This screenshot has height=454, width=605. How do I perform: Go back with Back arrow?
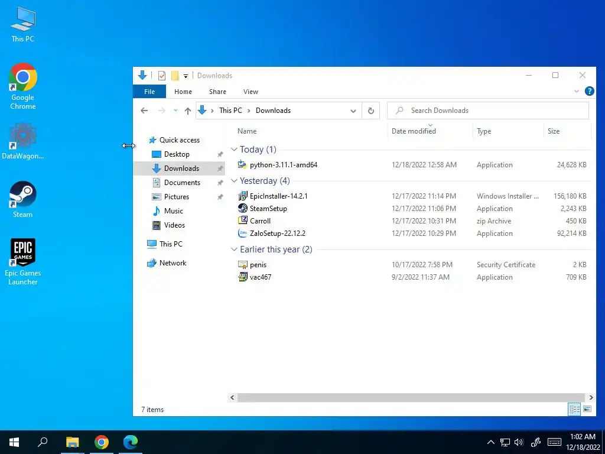144,111
